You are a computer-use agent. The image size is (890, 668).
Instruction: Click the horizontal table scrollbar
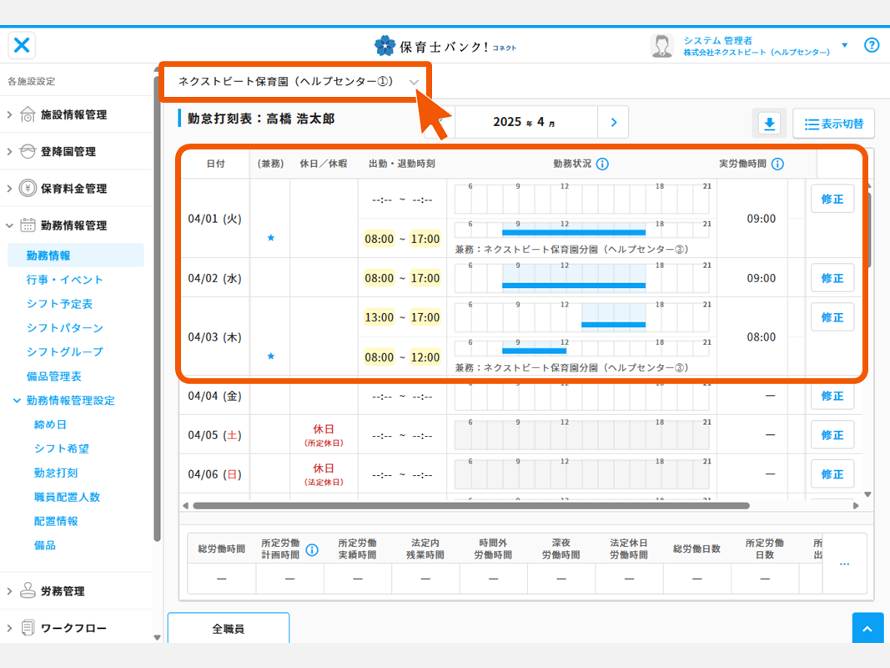coord(471,505)
